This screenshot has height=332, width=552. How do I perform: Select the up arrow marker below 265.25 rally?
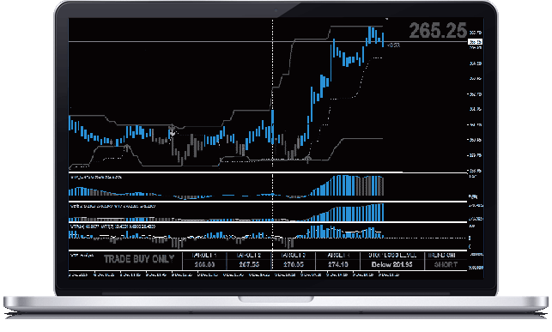(308, 159)
